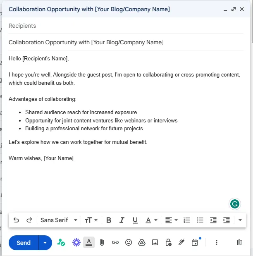Open more send options arrow
The image size is (253, 256).
45,243
